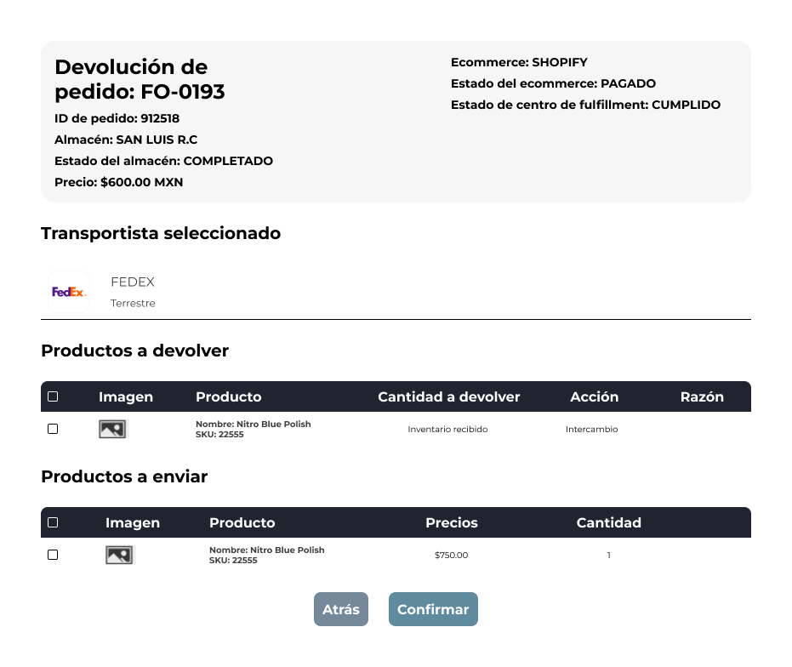Select the FEDEX carrier name

point(133,282)
